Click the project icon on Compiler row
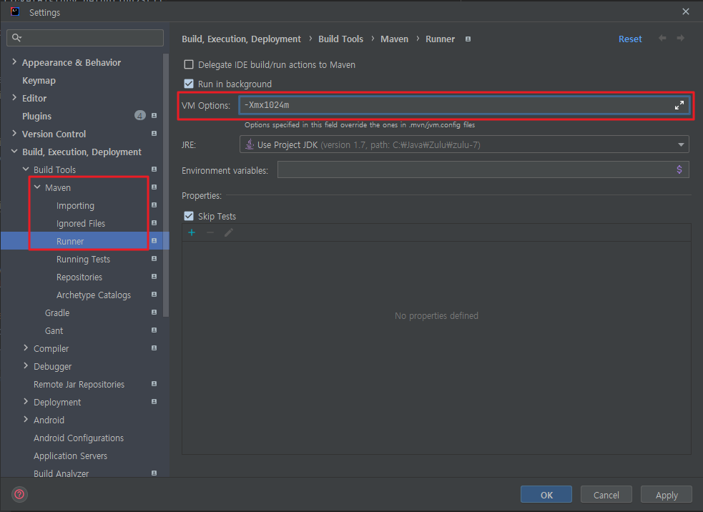Viewport: 703px width, 512px height. pos(154,348)
